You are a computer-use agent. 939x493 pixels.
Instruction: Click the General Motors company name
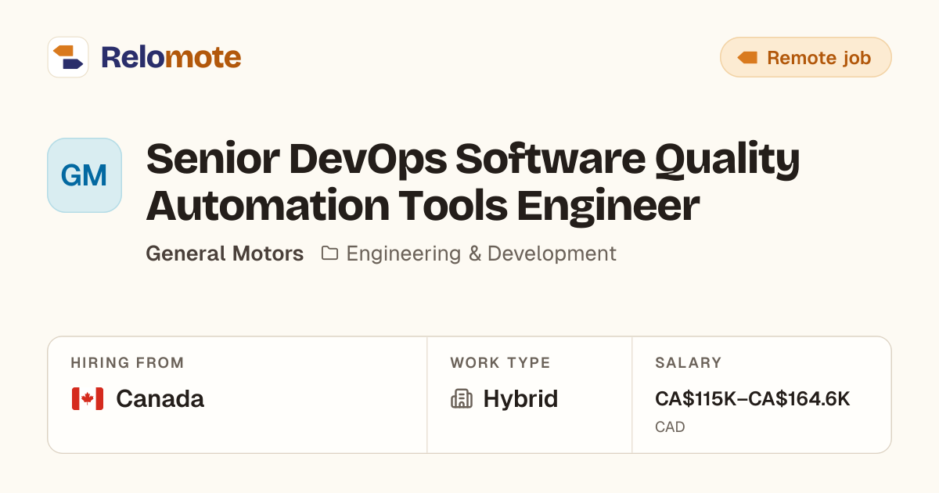coord(225,254)
